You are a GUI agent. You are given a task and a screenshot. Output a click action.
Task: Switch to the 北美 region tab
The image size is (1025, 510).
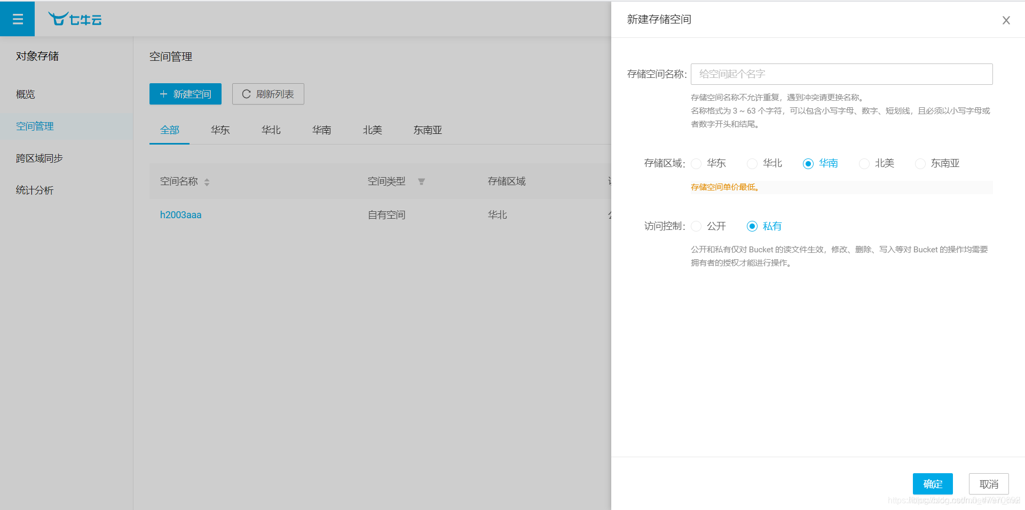(372, 130)
